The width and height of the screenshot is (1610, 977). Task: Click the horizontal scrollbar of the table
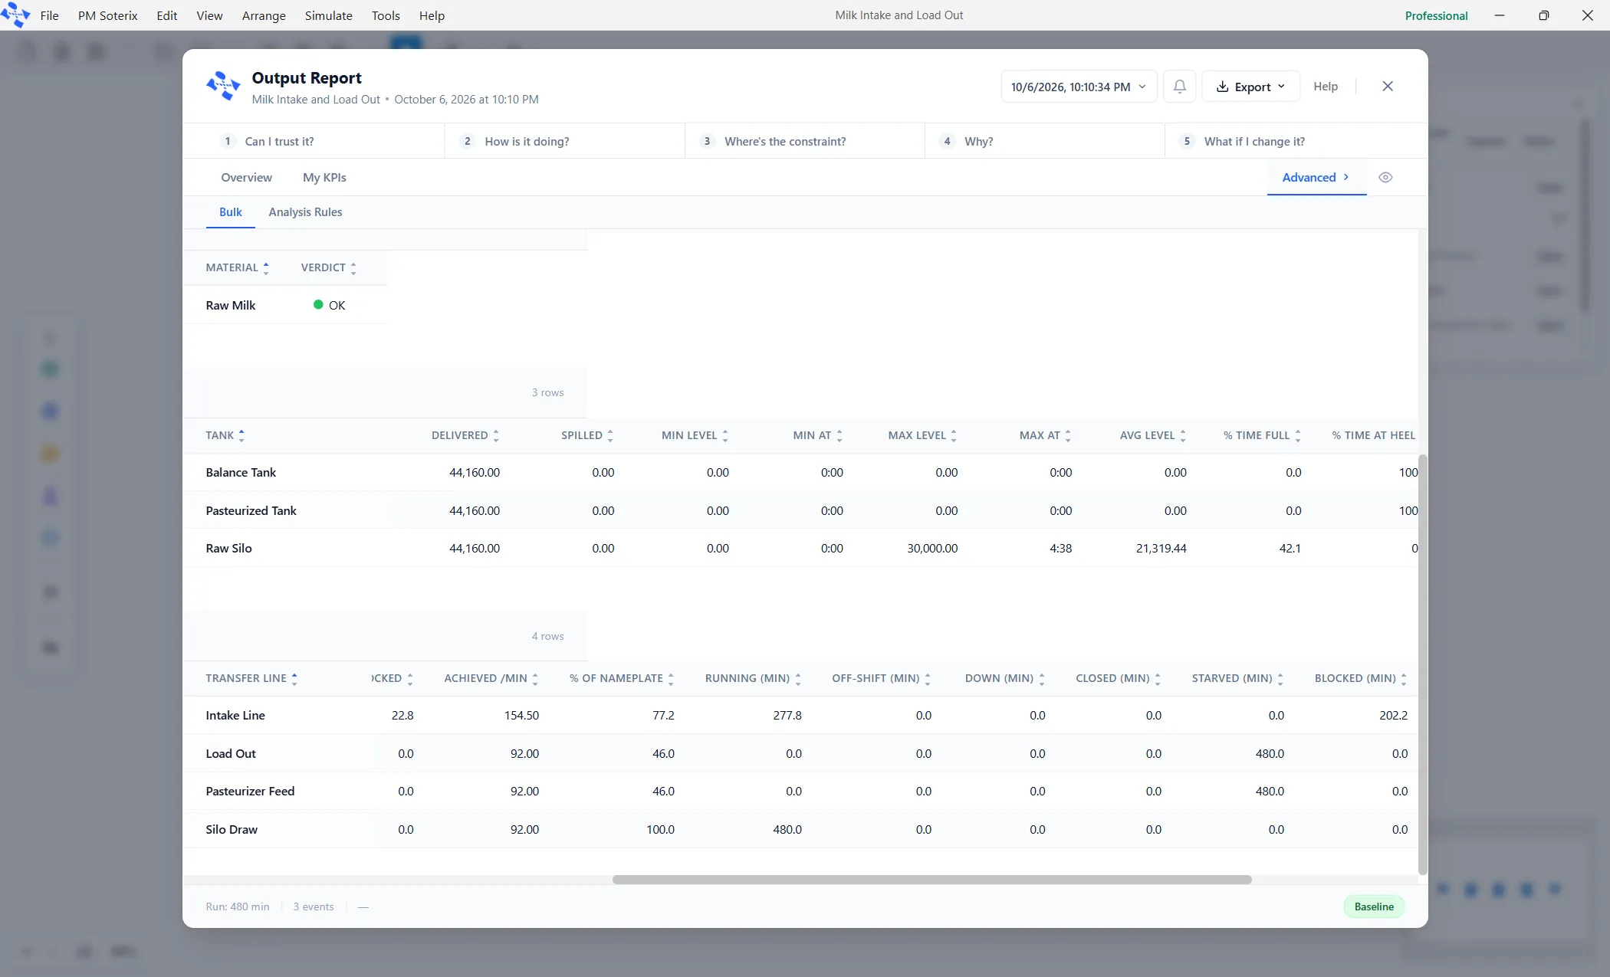932,880
